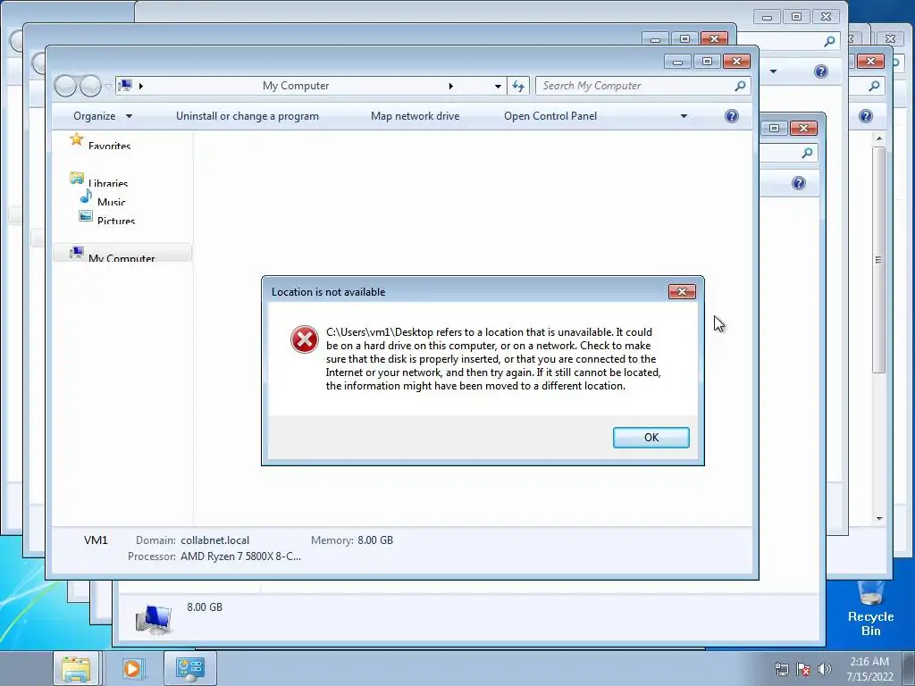
Task: Click the volume speaker tray icon
Action: point(824,669)
